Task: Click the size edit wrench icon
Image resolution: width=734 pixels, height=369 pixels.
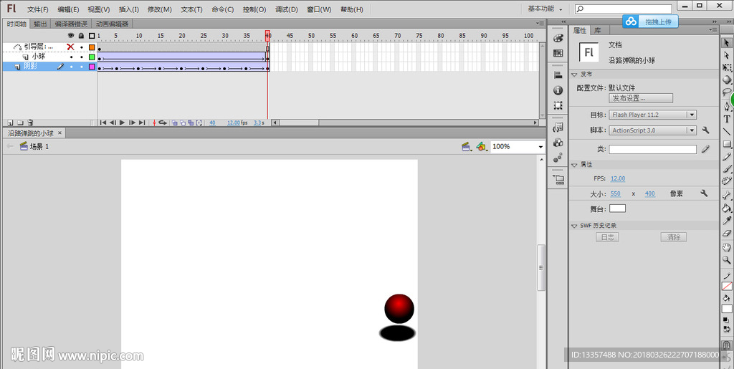Action: point(704,193)
